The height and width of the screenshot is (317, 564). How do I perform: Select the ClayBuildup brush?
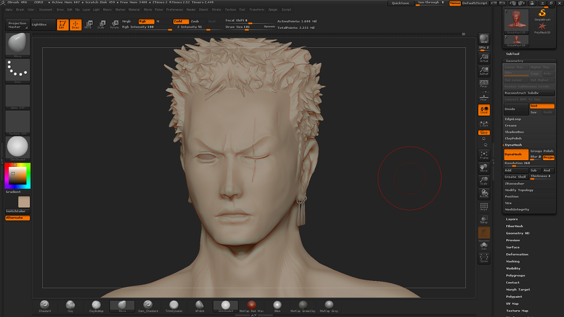pyautogui.click(x=96, y=306)
